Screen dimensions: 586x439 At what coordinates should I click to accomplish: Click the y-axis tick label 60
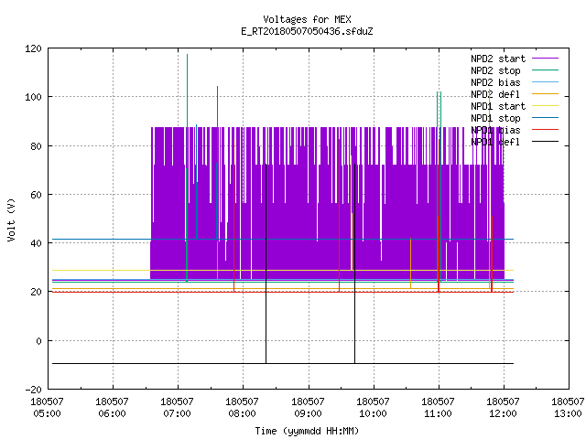click(x=36, y=195)
